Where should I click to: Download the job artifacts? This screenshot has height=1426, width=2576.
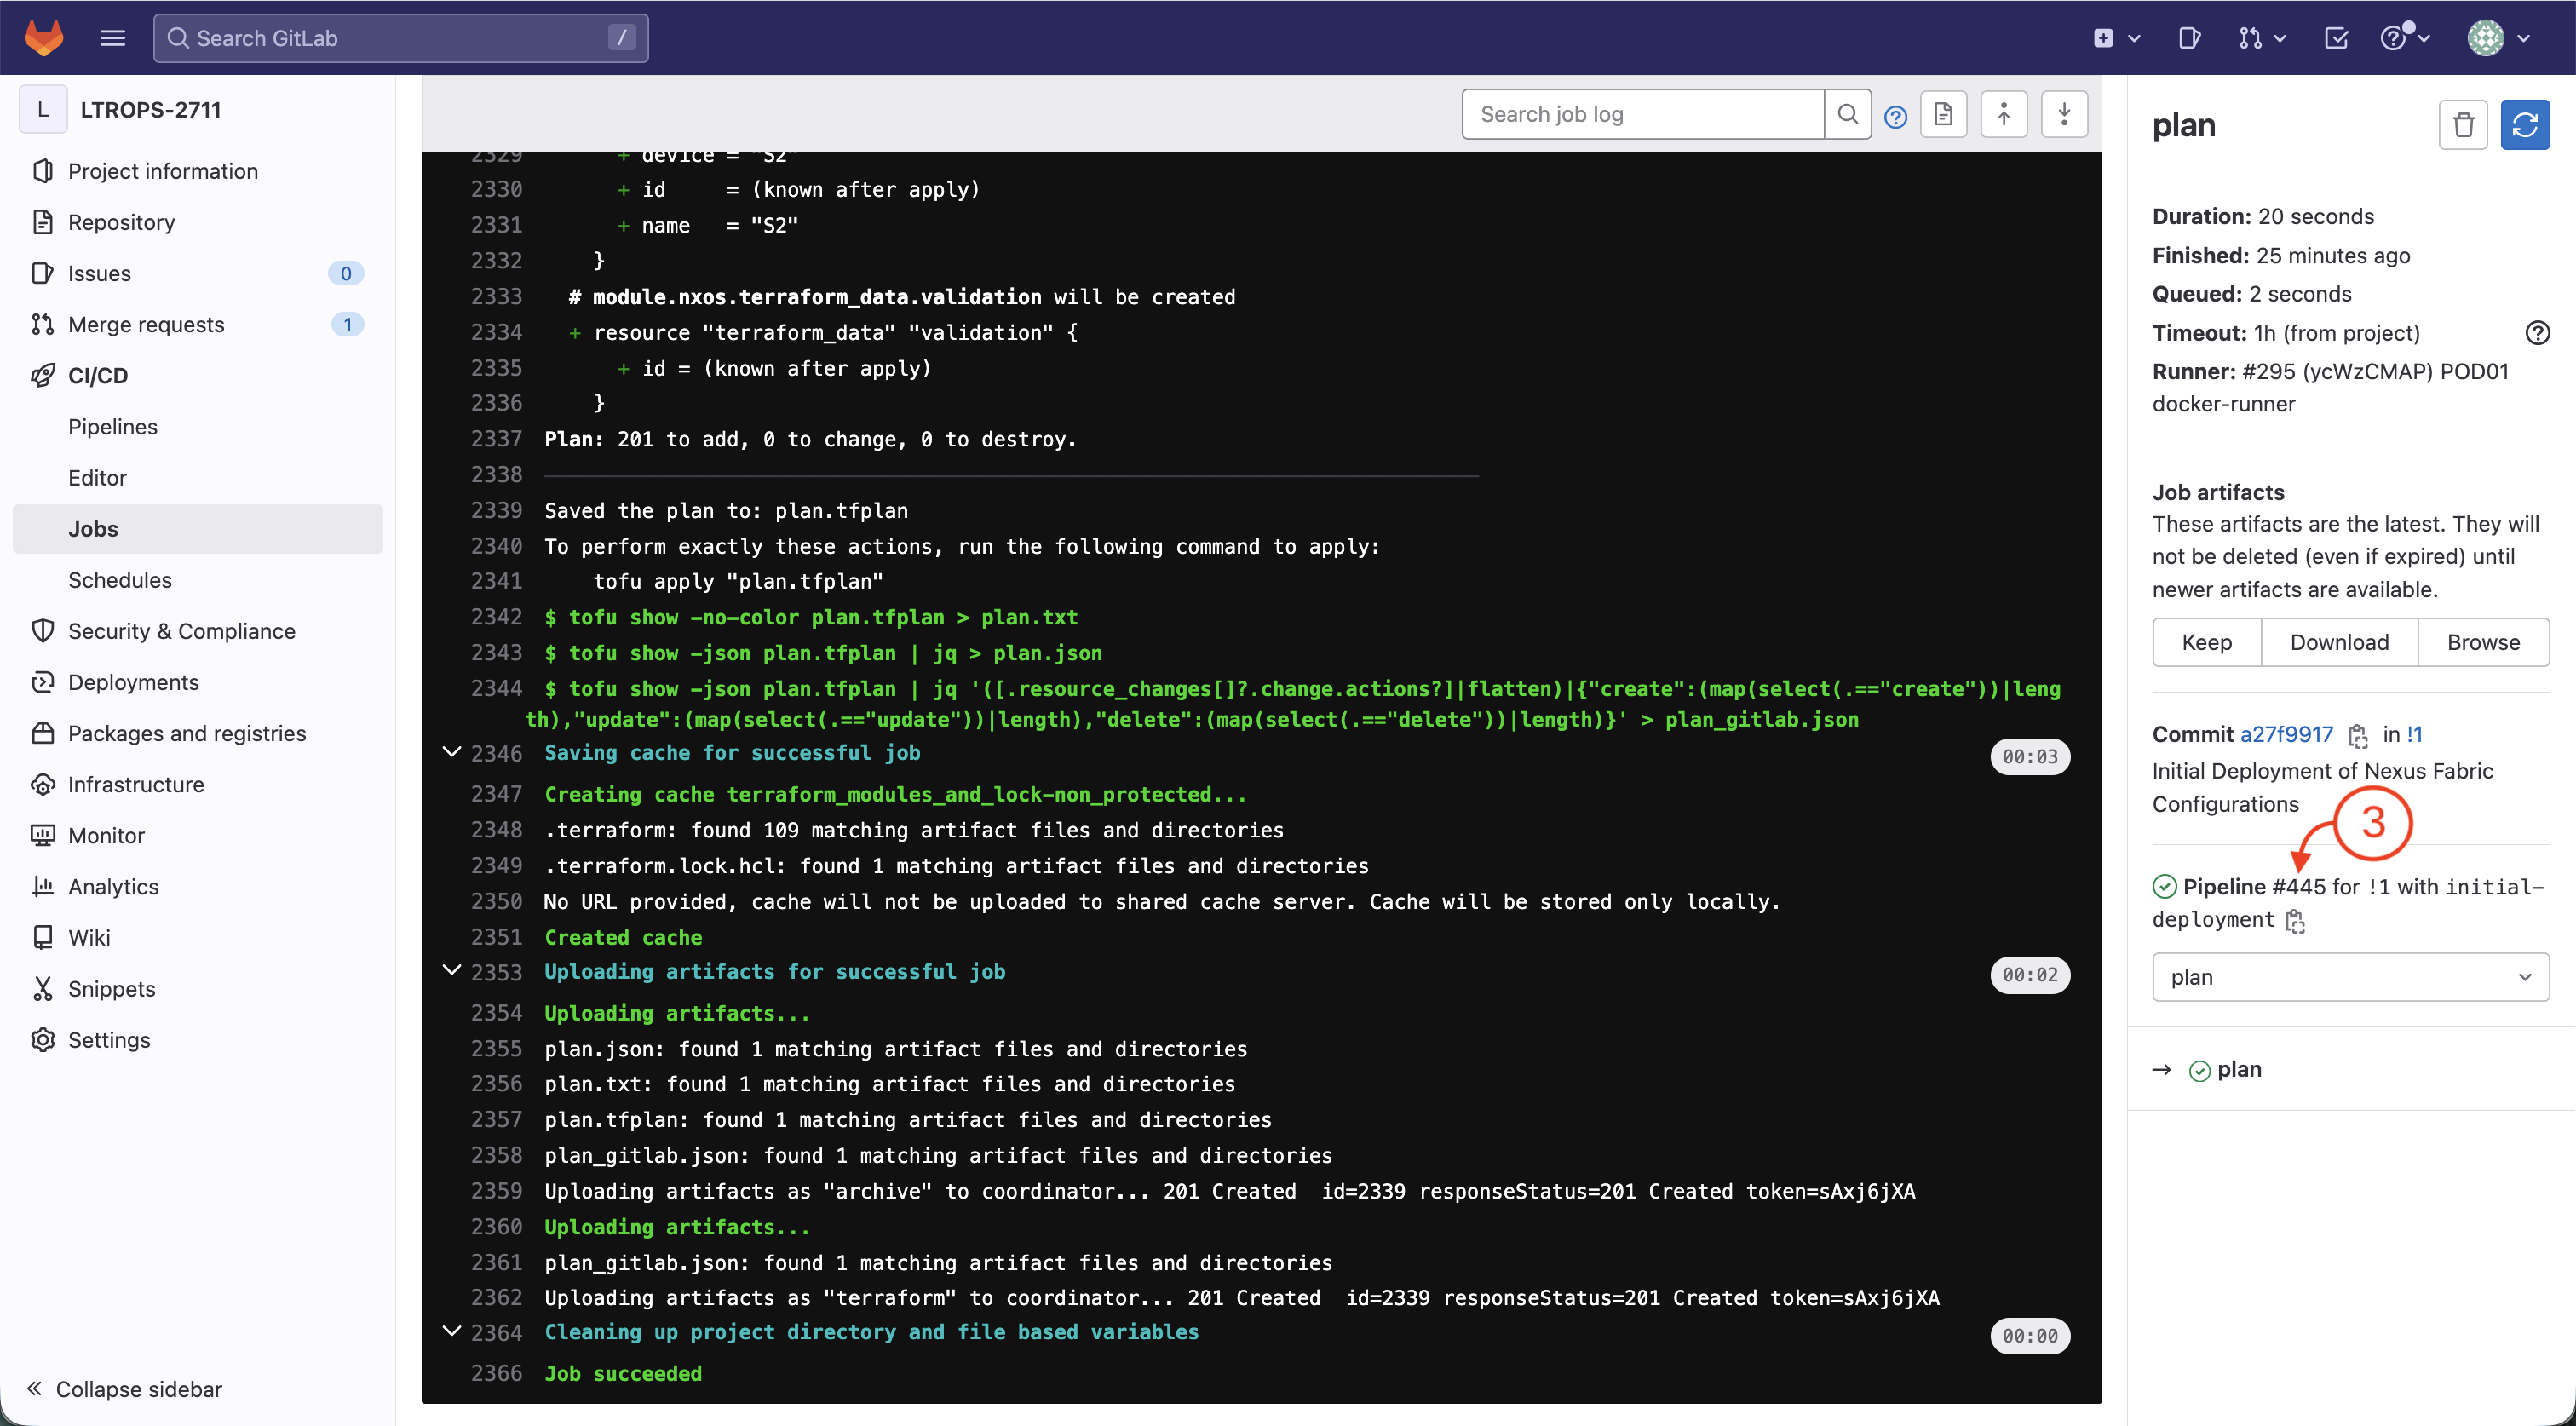pyautogui.click(x=2338, y=642)
